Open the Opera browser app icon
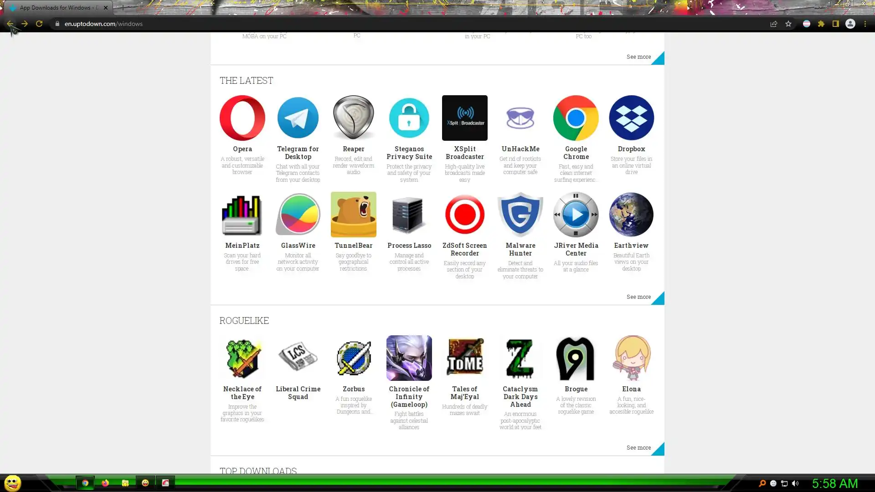 242,118
